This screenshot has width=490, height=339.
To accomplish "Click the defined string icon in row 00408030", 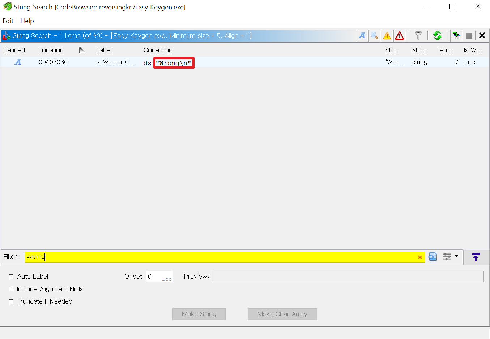I will [x=18, y=62].
